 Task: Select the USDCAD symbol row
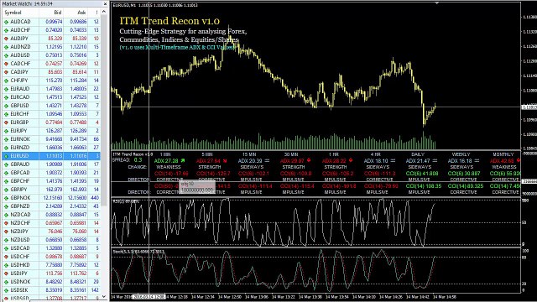[51, 248]
